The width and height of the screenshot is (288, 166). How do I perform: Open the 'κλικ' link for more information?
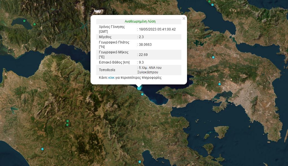pos(111,78)
